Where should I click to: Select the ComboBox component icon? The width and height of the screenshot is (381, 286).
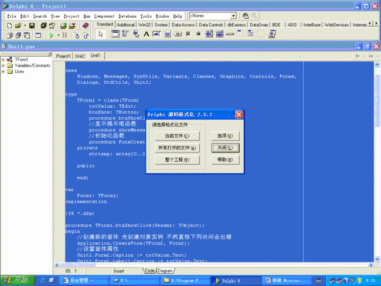[x=220, y=34]
